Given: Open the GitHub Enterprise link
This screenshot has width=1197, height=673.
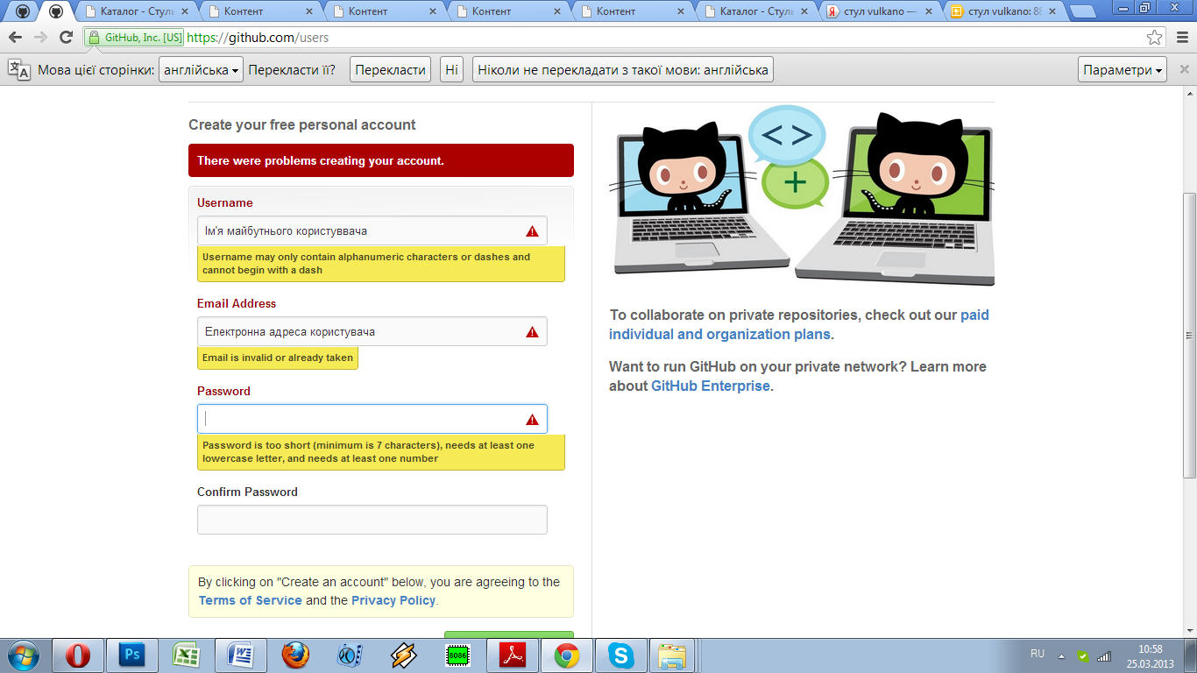Looking at the screenshot, I should (711, 386).
